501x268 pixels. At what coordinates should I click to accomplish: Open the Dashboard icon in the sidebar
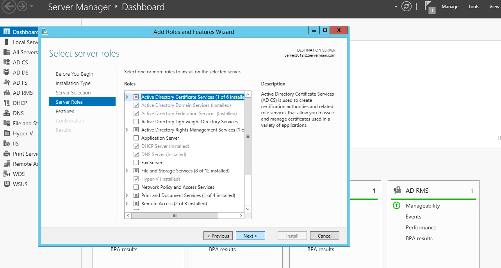(7, 32)
